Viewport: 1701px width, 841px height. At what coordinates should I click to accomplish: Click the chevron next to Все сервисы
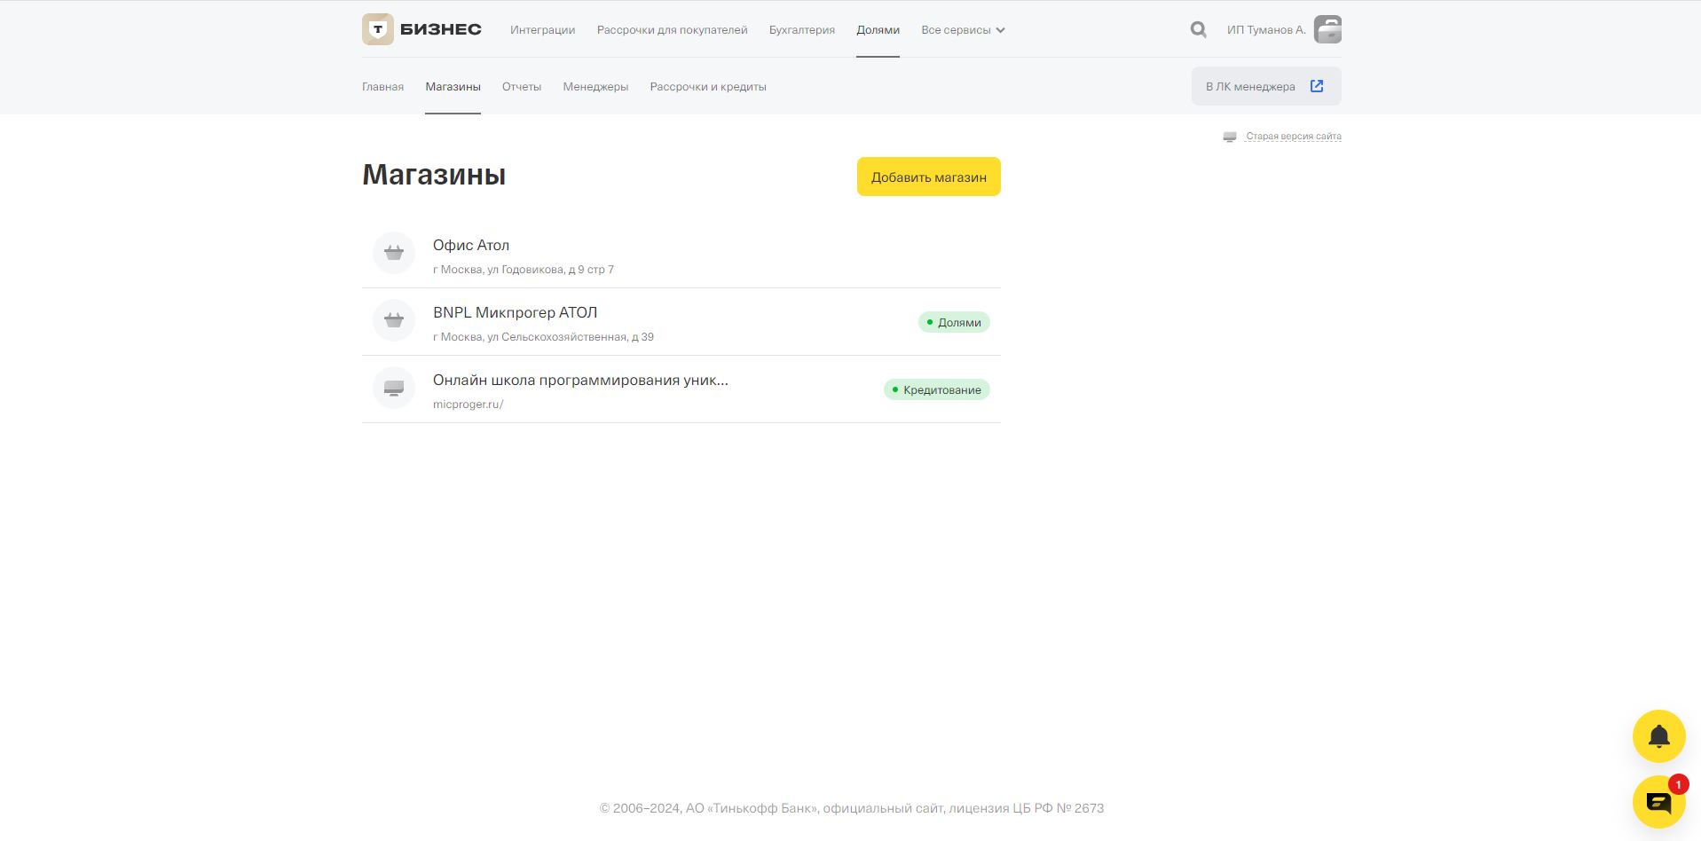(x=1000, y=30)
